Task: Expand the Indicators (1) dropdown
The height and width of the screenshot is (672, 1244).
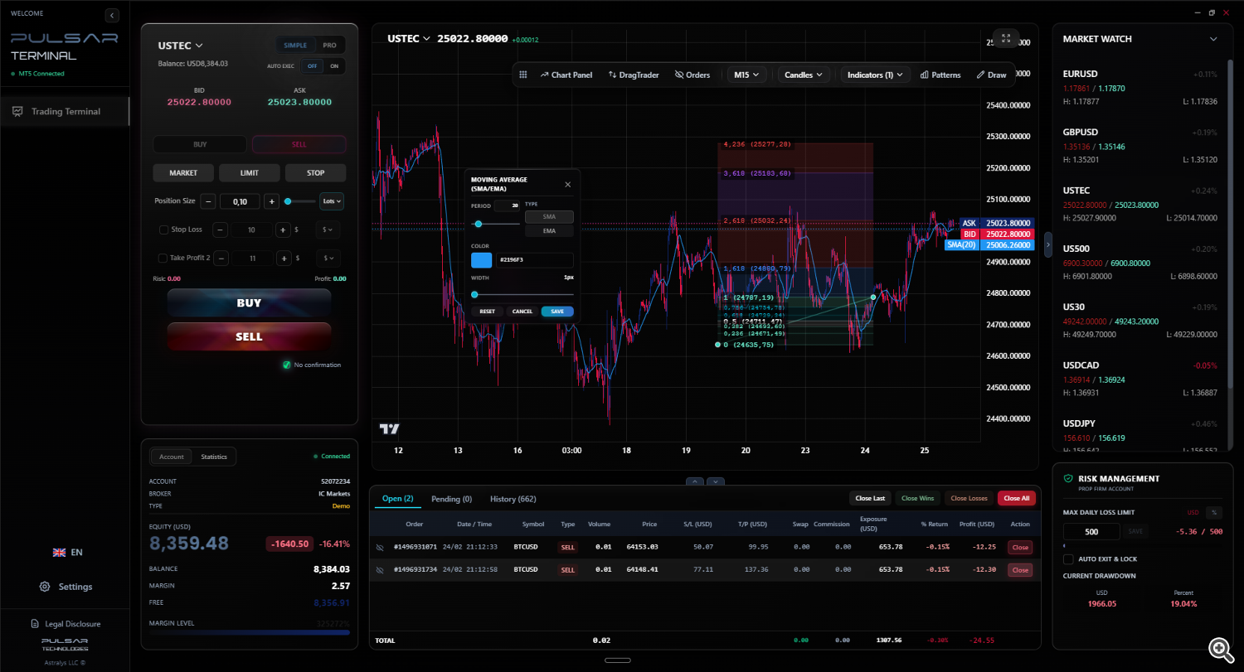Action: [x=875, y=75]
